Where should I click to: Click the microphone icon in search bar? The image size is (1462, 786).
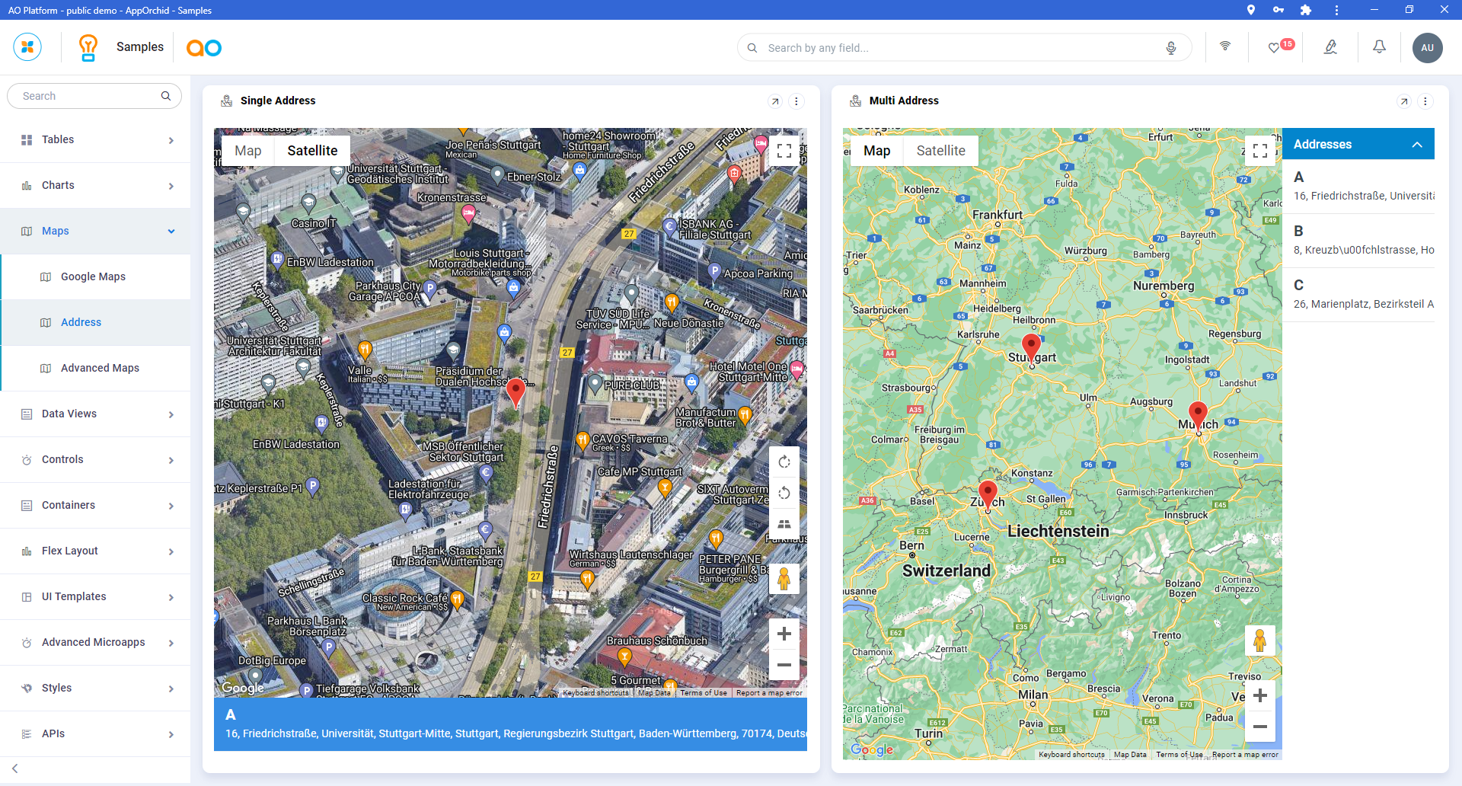[x=1171, y=48]
